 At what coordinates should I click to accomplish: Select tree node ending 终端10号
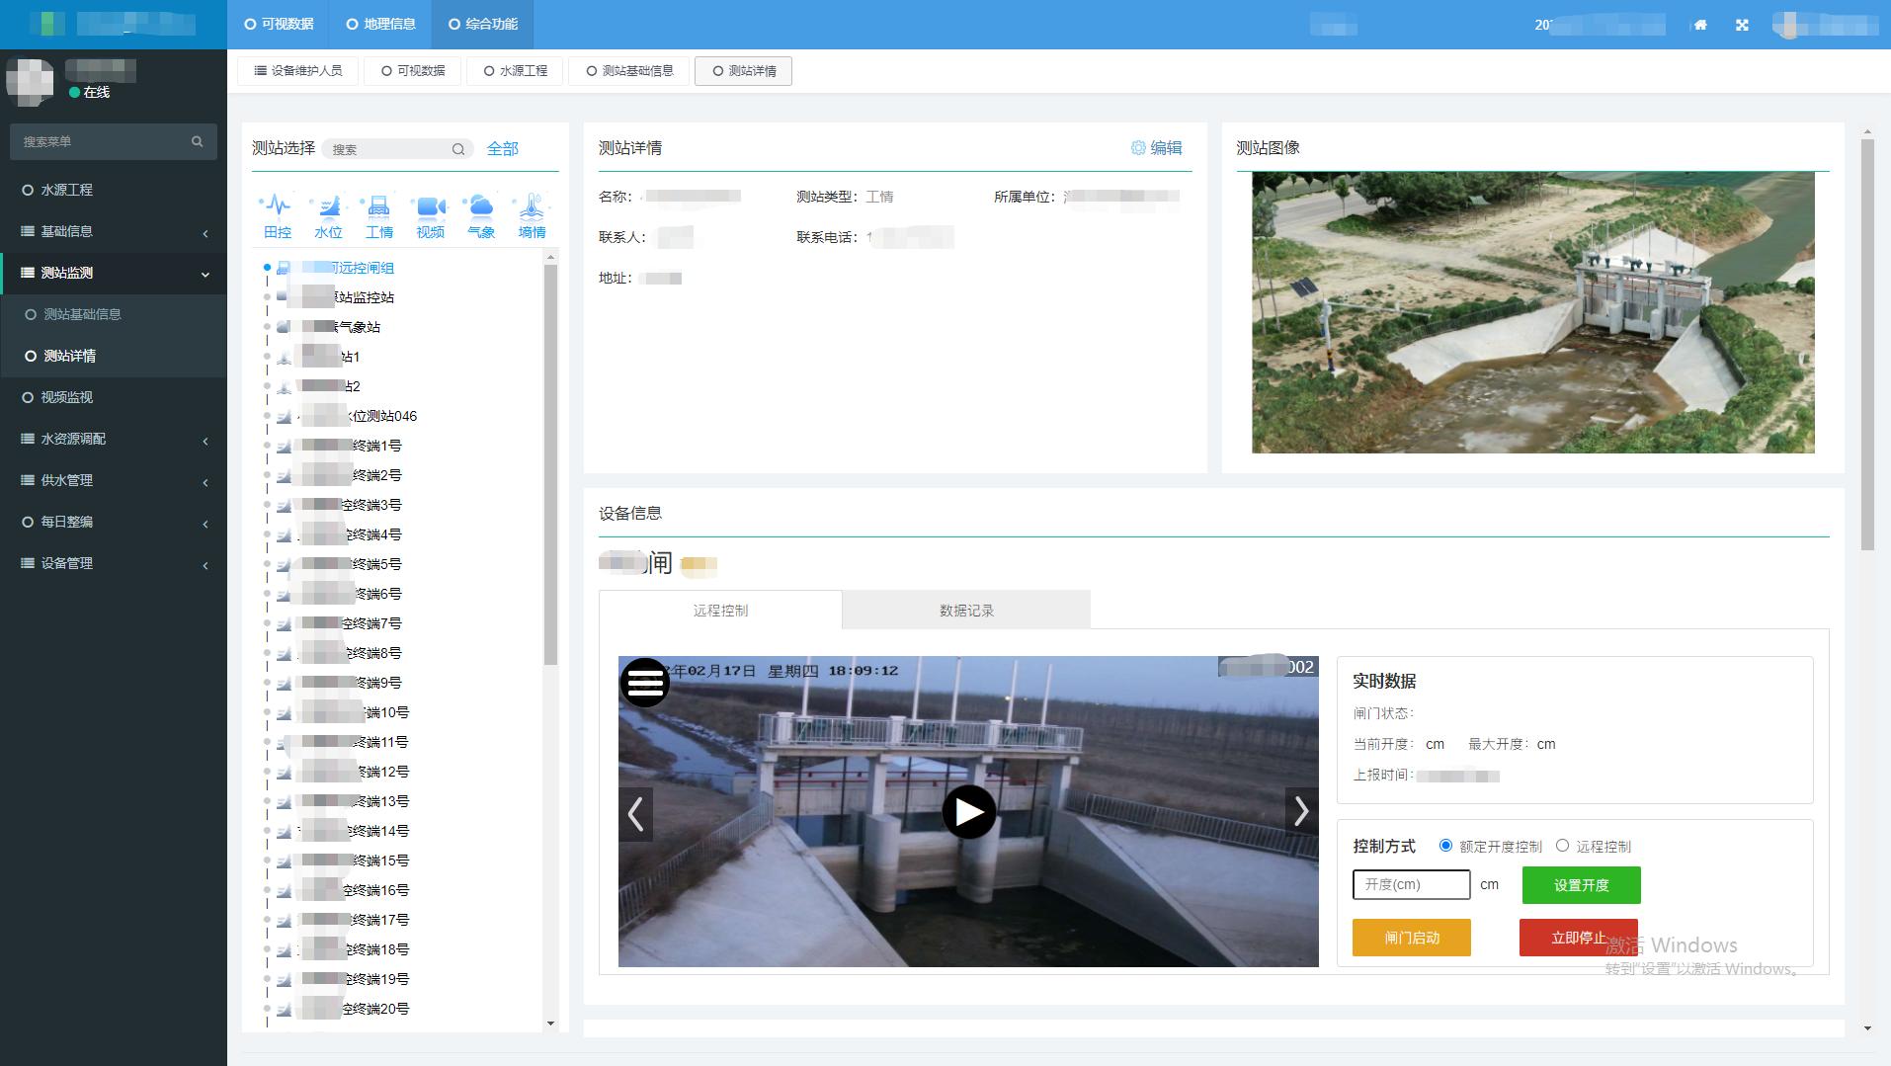(x=344, y=712)
